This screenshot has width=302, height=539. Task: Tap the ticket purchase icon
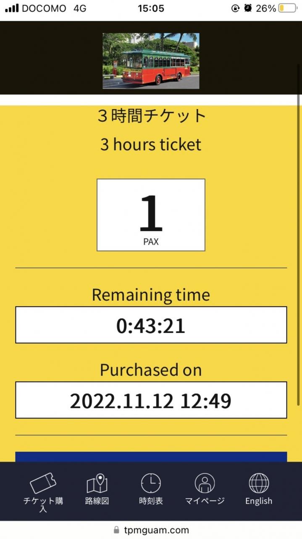[43, 483]
